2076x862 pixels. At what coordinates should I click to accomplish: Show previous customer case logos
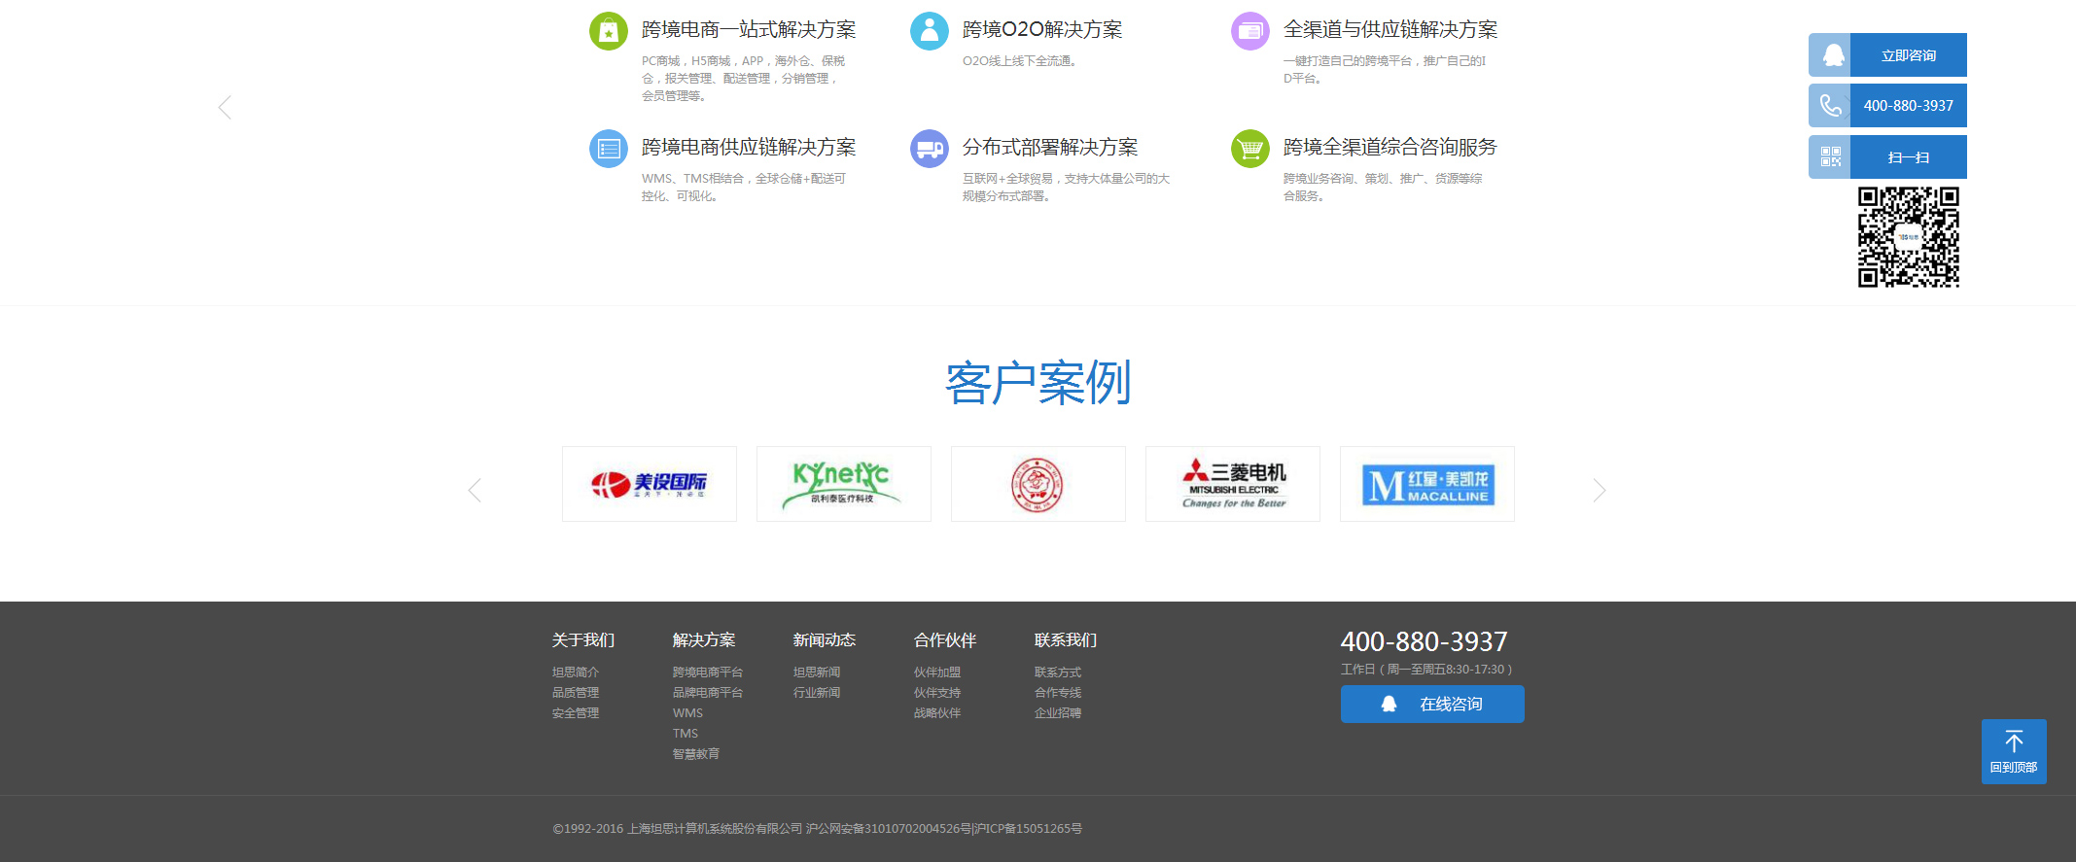click(x=475, y=490)
